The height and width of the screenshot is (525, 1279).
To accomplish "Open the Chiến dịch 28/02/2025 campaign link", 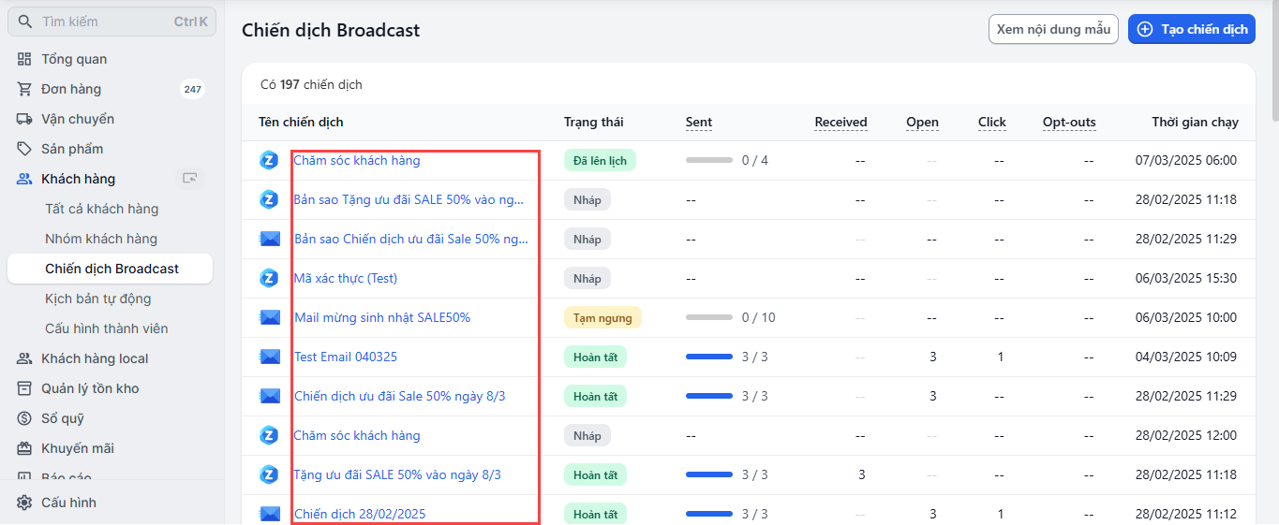I will point(360,514).
